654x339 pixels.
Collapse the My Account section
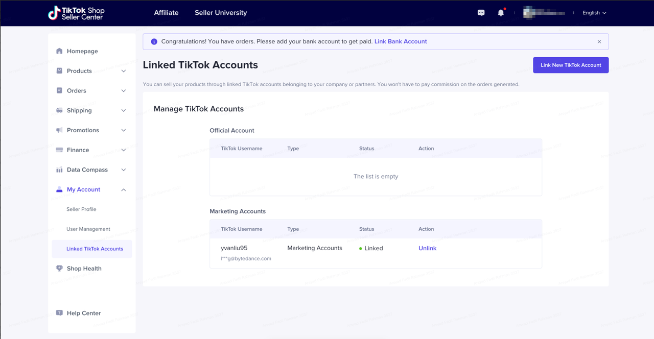coord(123,190)
